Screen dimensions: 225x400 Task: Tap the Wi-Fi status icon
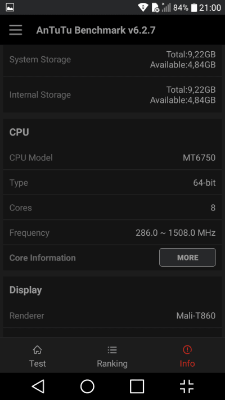(143, 7)
